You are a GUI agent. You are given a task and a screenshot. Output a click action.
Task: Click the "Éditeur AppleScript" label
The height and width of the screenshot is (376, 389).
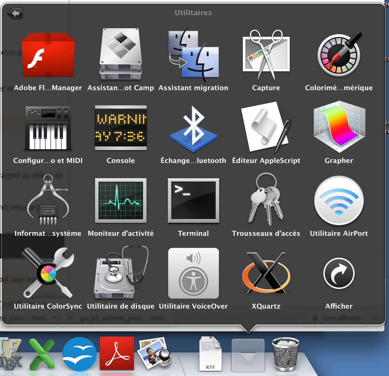pos(266,161)
